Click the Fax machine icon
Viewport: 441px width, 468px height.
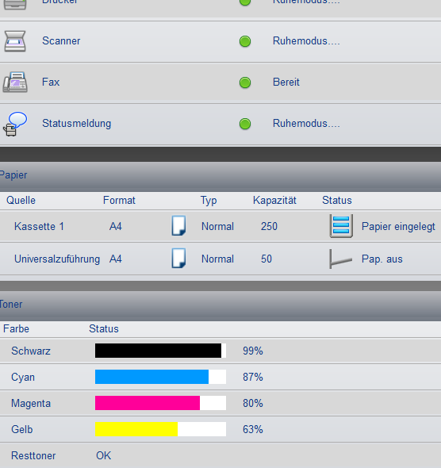click(x=15, y=82)
